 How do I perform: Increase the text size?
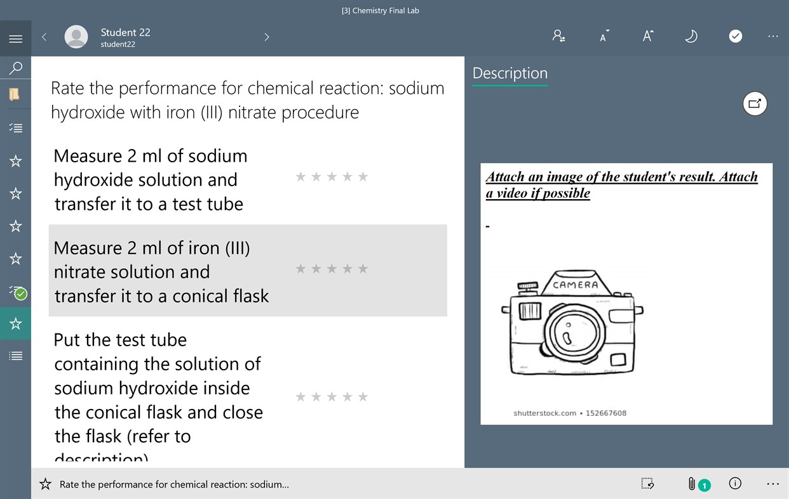pyautogui.click(x=647, y=36)
